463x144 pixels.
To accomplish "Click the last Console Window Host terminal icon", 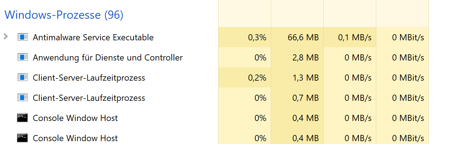I will (23, 138).
